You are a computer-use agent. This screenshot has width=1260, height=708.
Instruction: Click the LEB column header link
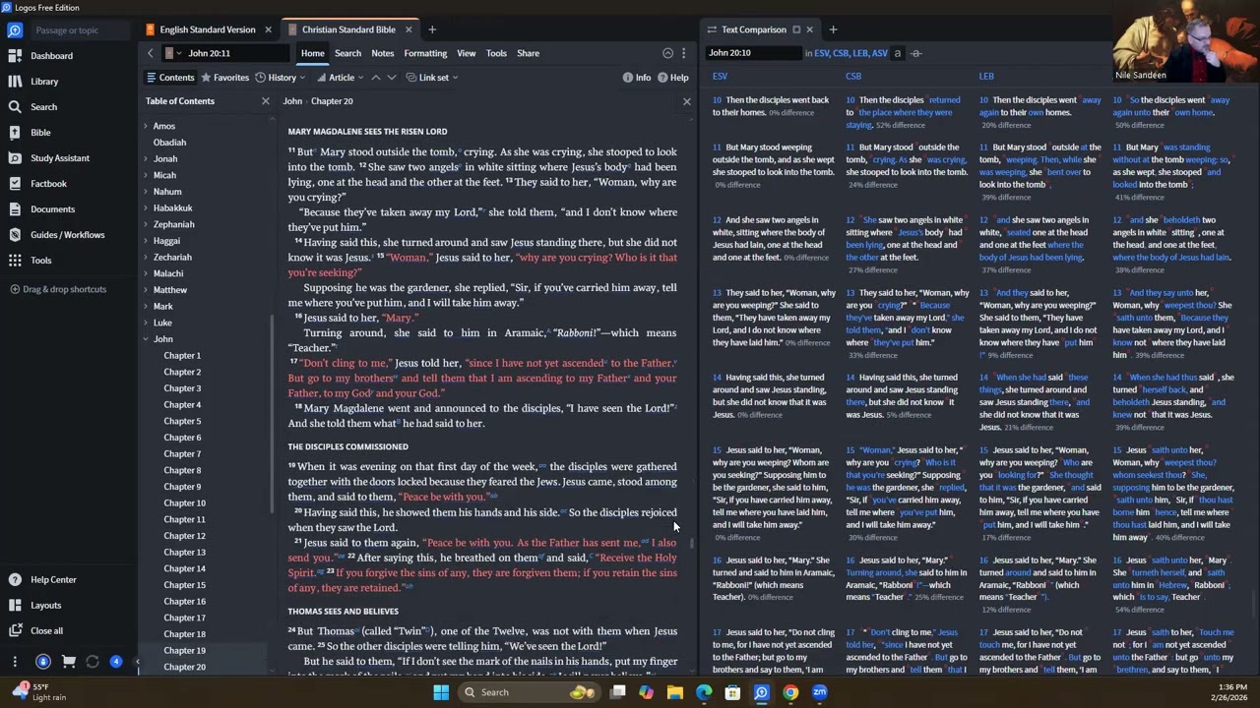(x=986, y=77)
